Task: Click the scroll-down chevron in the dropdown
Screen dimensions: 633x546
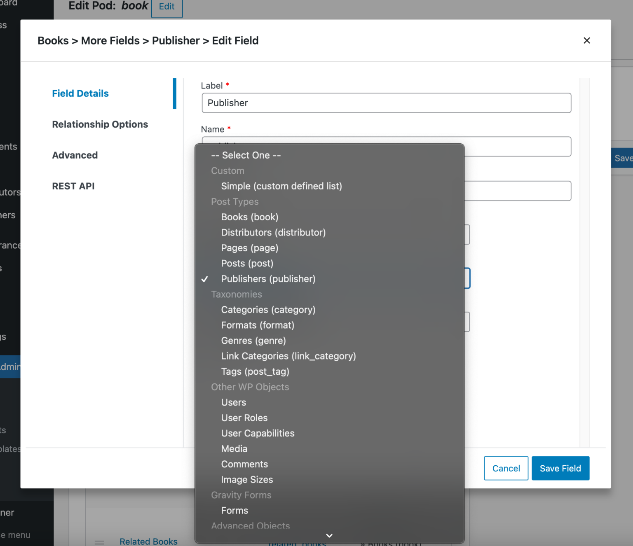Action: pyautogui.click(x=329, y=535)
